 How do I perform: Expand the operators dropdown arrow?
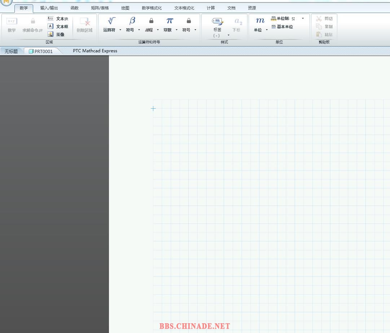click(x=120, y=30)
